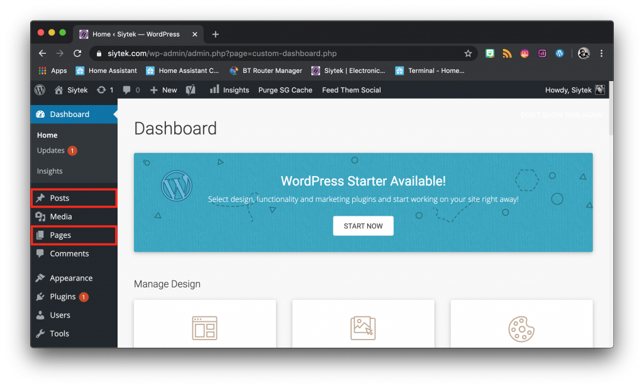The width and height of the screenshot is (644, 388).
Task: Open the green smiley extension icon
Action: pos(489,53)
